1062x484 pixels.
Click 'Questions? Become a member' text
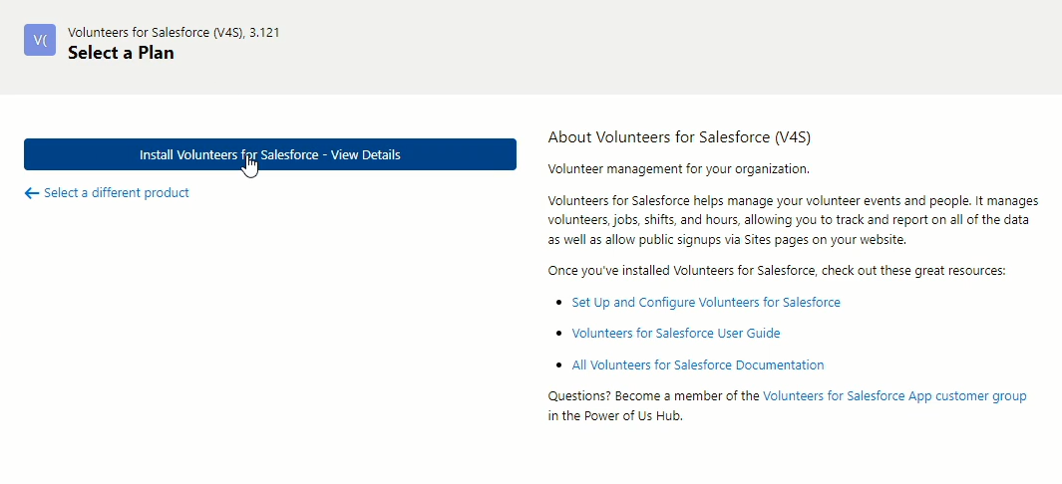653,396
